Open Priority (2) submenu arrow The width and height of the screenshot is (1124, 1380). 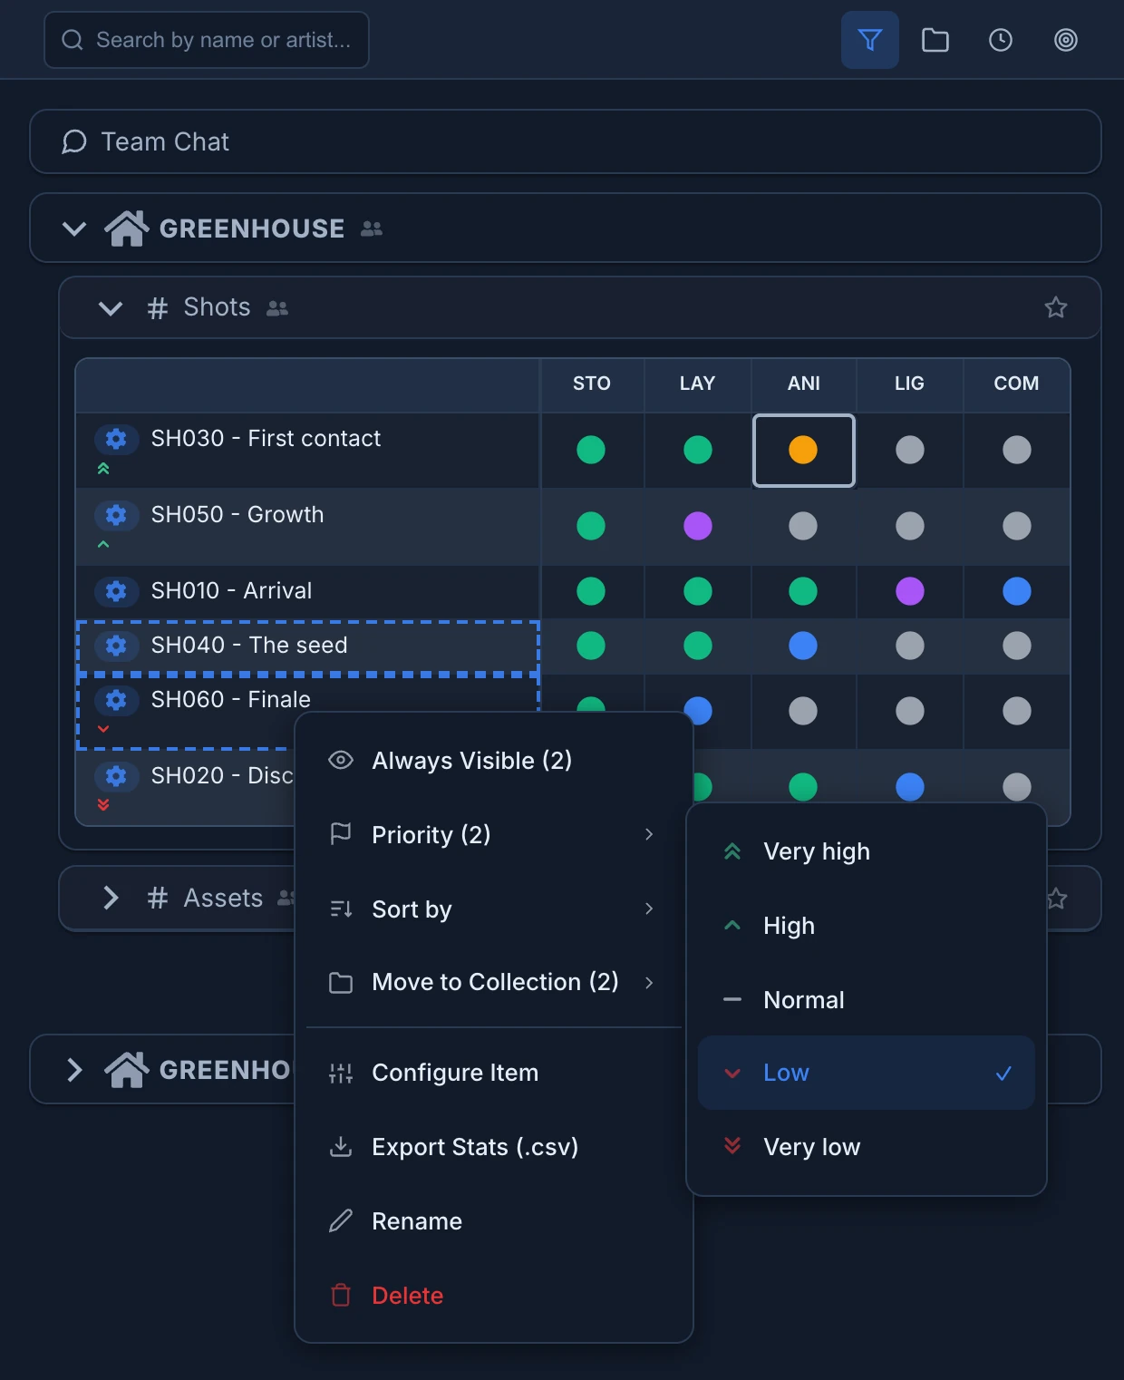649,834
